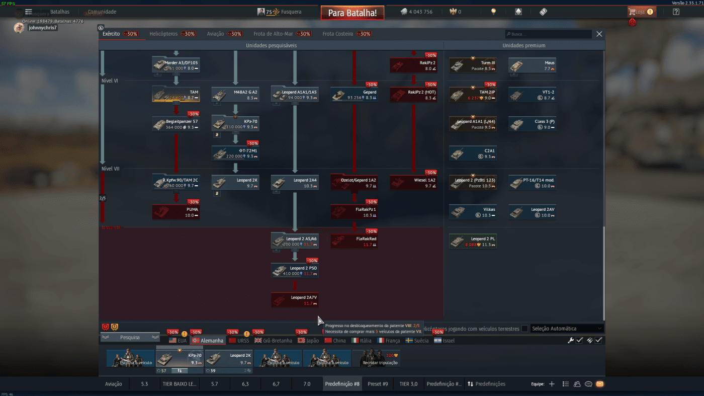Select the Gepard vehicle card
Image resolution: width=704 pixels, height=396 pixels.
pyautogui.click(x=354, y=94)
